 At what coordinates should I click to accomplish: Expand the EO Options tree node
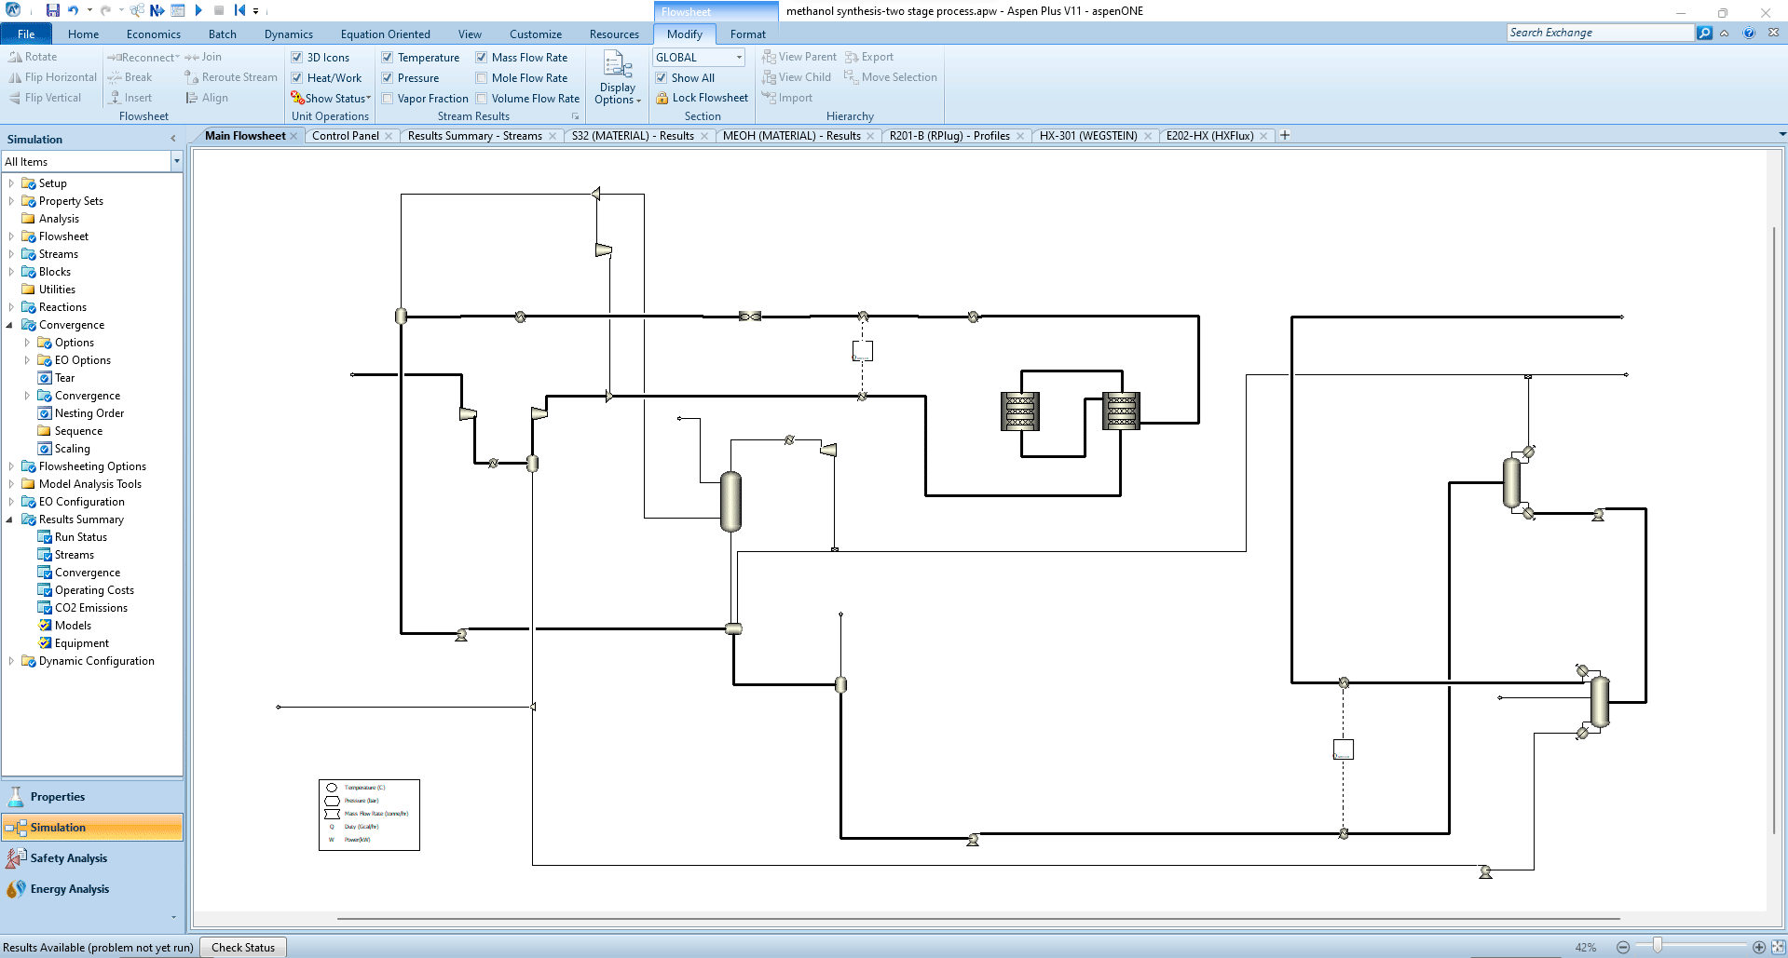(27, 360)
